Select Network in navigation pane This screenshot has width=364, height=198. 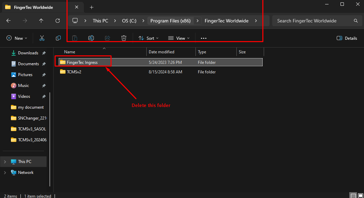26,172
